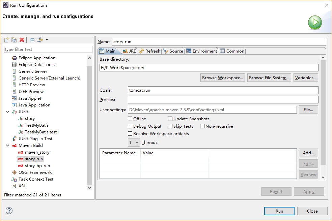The width and height of the screenshot is (332, 221).
Task: Open the help question mark icon
Action: (x=9, y=211)
